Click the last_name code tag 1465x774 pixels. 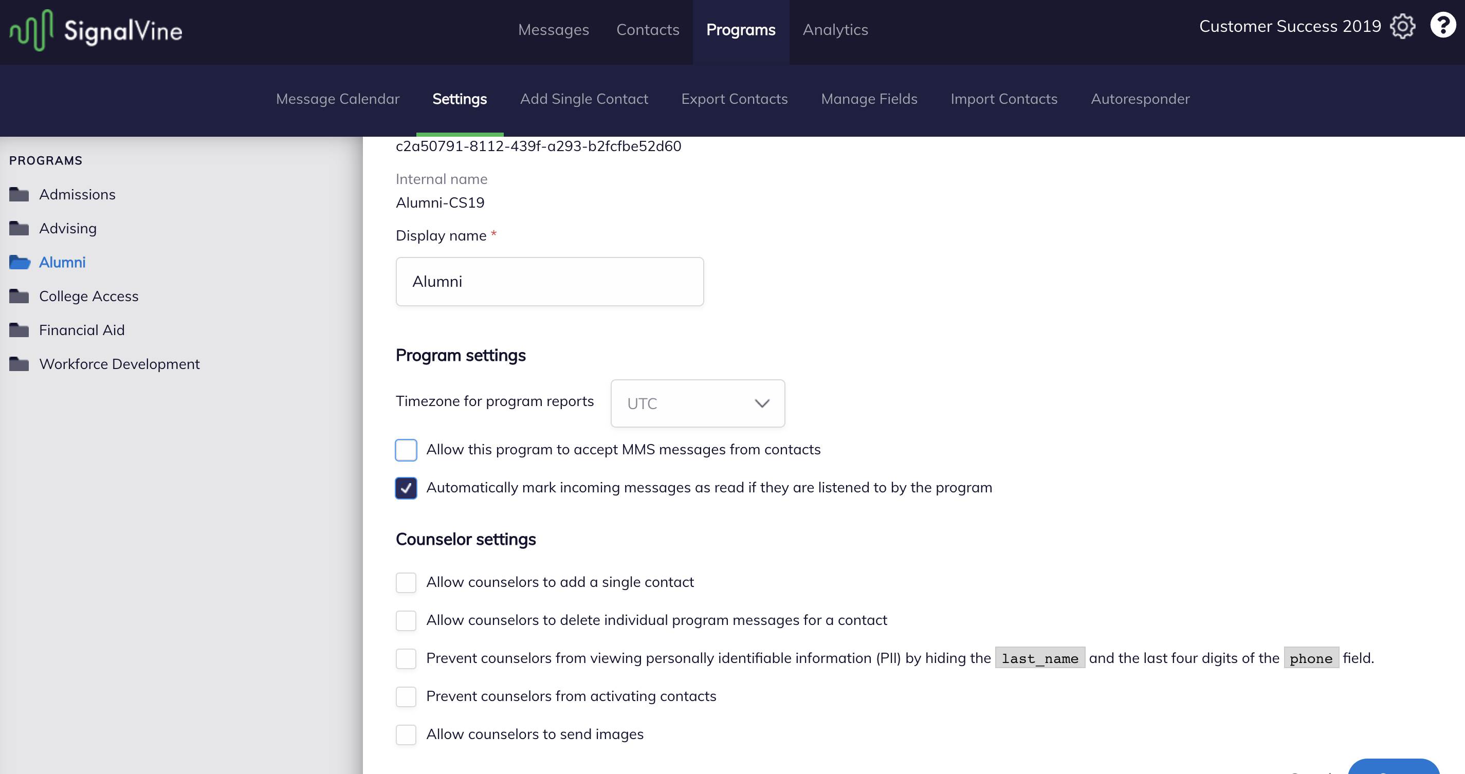pos(1039,658)
